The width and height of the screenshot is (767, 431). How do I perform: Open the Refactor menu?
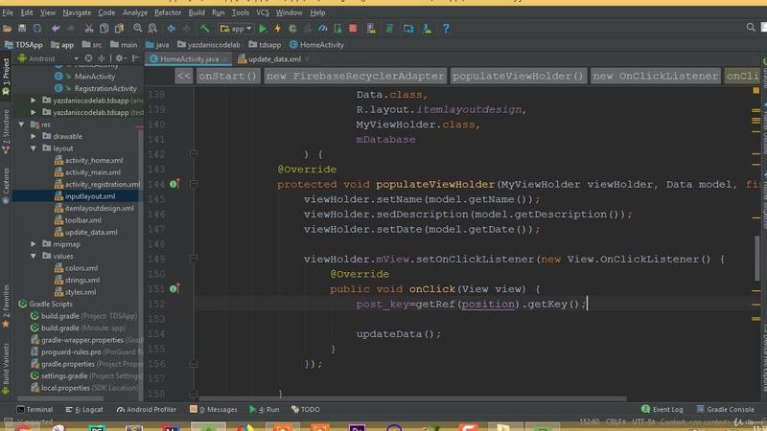click(168, 12)
